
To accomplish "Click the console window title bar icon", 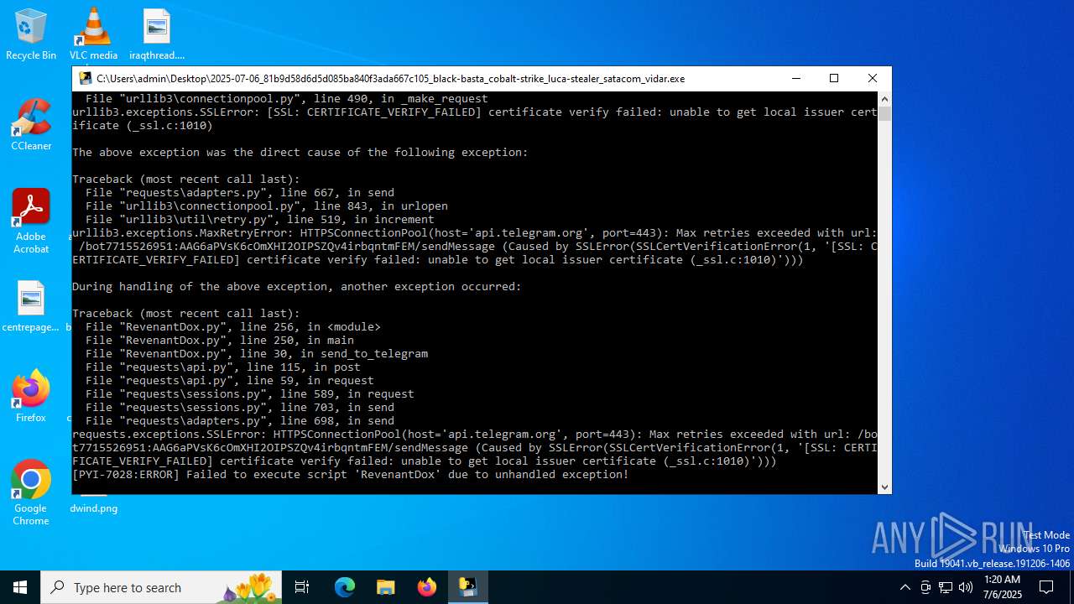I will tap(86, 78).
